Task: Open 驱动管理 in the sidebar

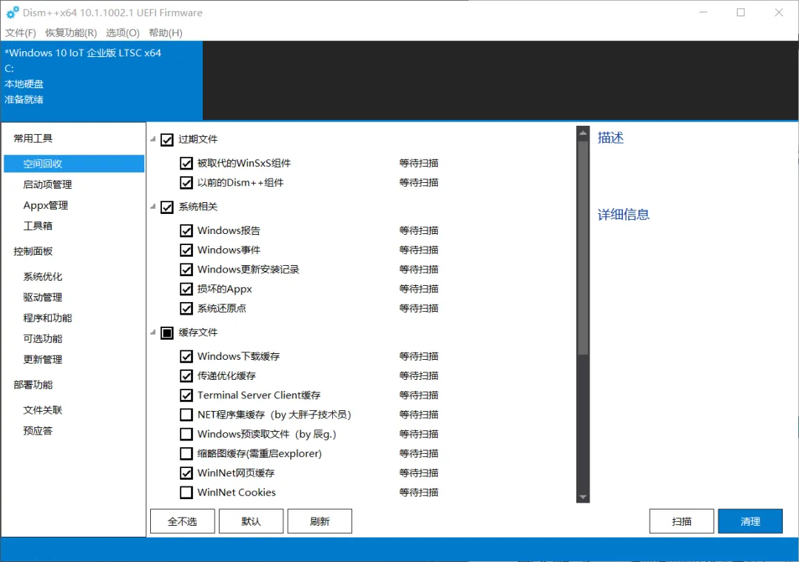Action: (42, 298)
